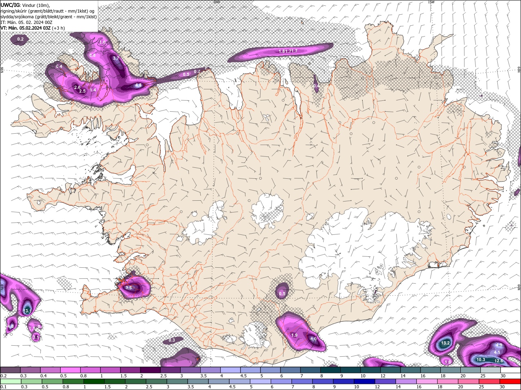Click the bright pink swatch between 0.5 and 0.8

(x=70, y=370)
